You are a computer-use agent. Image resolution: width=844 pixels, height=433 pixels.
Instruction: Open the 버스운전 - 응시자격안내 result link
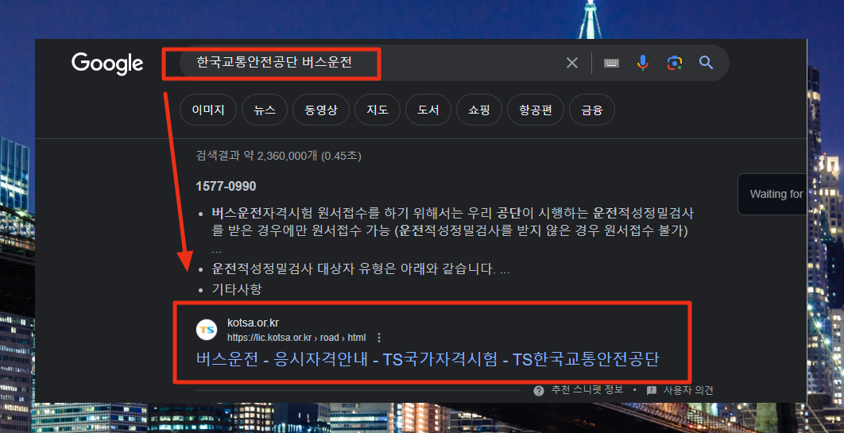428,359
